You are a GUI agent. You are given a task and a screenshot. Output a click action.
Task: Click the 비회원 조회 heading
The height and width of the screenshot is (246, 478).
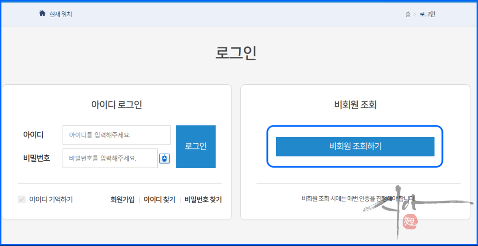point(355,105)
